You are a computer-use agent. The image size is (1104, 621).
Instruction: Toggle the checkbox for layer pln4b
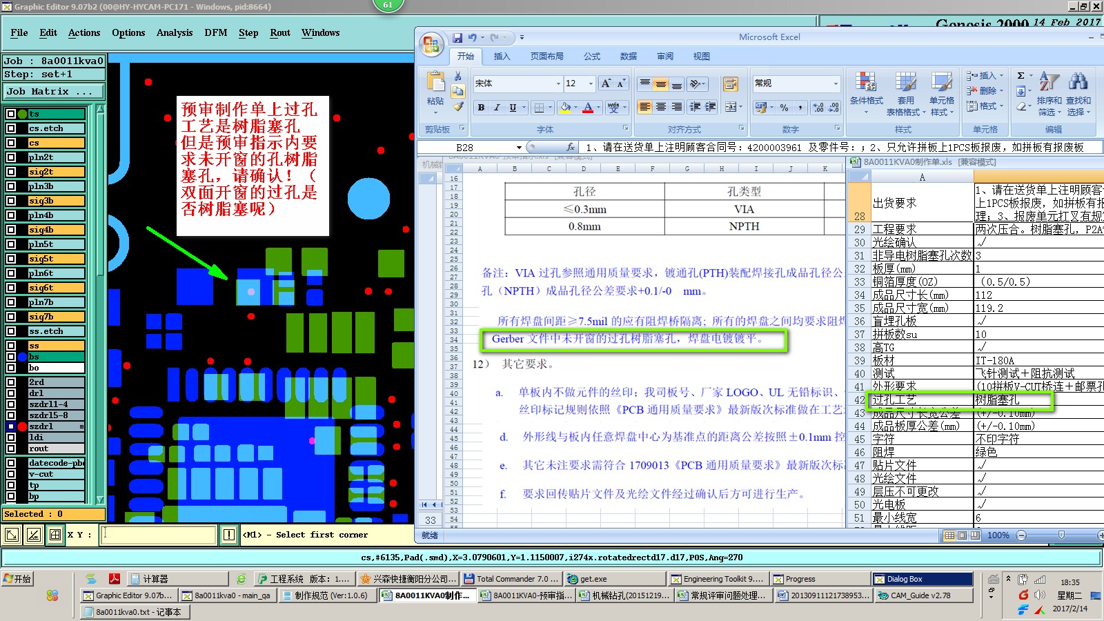11,215
